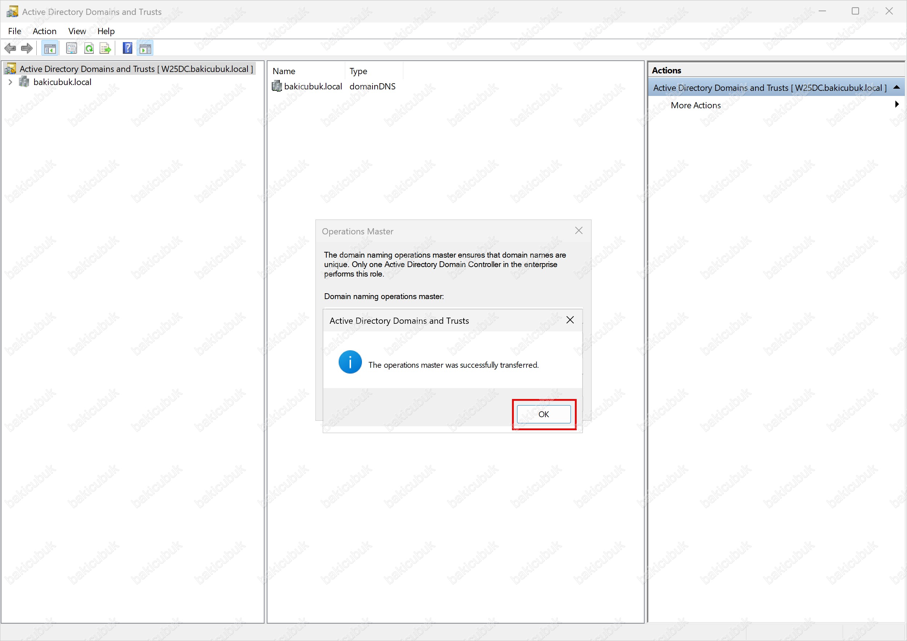Toggle the Show/Hide Action Pane icon
Screen dimensions: 907x641
click(145, 49)
